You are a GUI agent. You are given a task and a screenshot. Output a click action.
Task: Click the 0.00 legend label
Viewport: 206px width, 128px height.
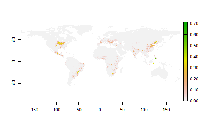(194, 101)
